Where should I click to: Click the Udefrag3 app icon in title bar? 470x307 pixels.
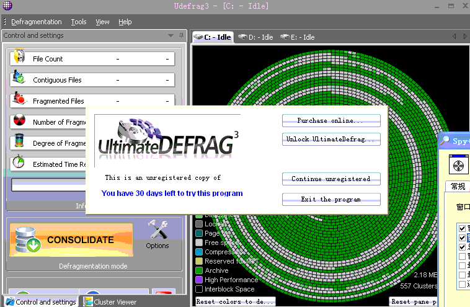(x=7, y=5)
